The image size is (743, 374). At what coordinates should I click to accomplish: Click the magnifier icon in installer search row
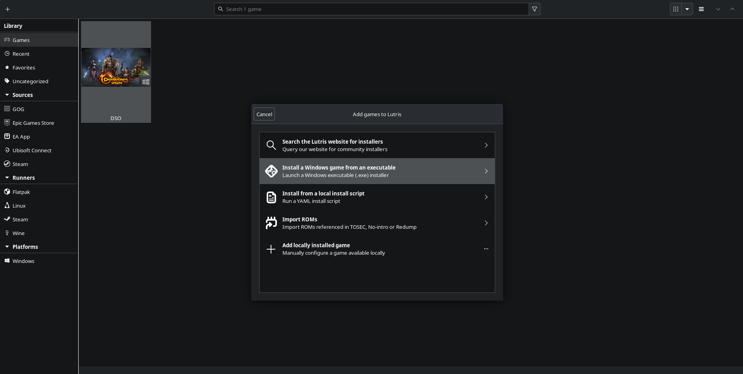click(x=271, y=145)
